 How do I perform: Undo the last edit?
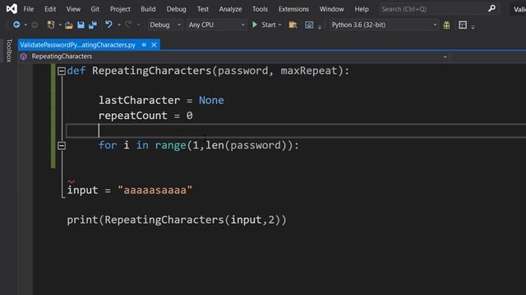pos(108,25)
